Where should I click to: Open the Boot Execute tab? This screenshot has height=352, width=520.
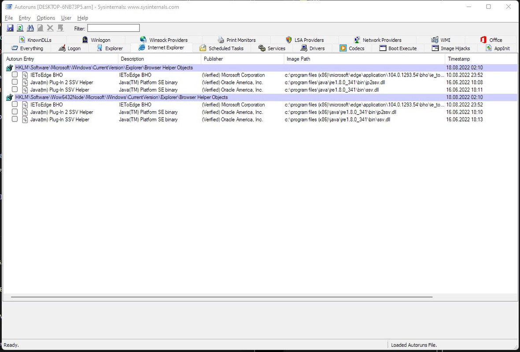tap(398, 48)
